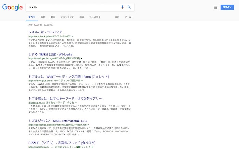This screenshot has width=239, height=149.
Task: Expand dropdown arrow beside ja.wikipedia.org URL
Action: [x=82, y=58]
